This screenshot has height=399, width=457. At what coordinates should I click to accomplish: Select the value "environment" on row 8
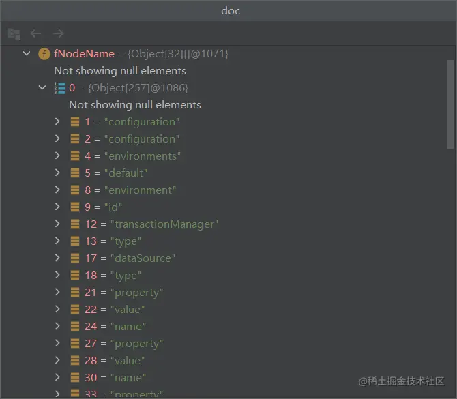tap(141, 190)
